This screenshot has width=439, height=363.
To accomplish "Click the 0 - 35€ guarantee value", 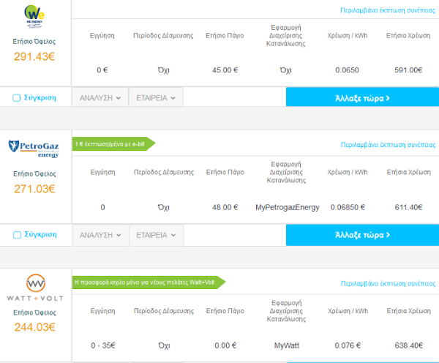I will click(x=103, y=345).
